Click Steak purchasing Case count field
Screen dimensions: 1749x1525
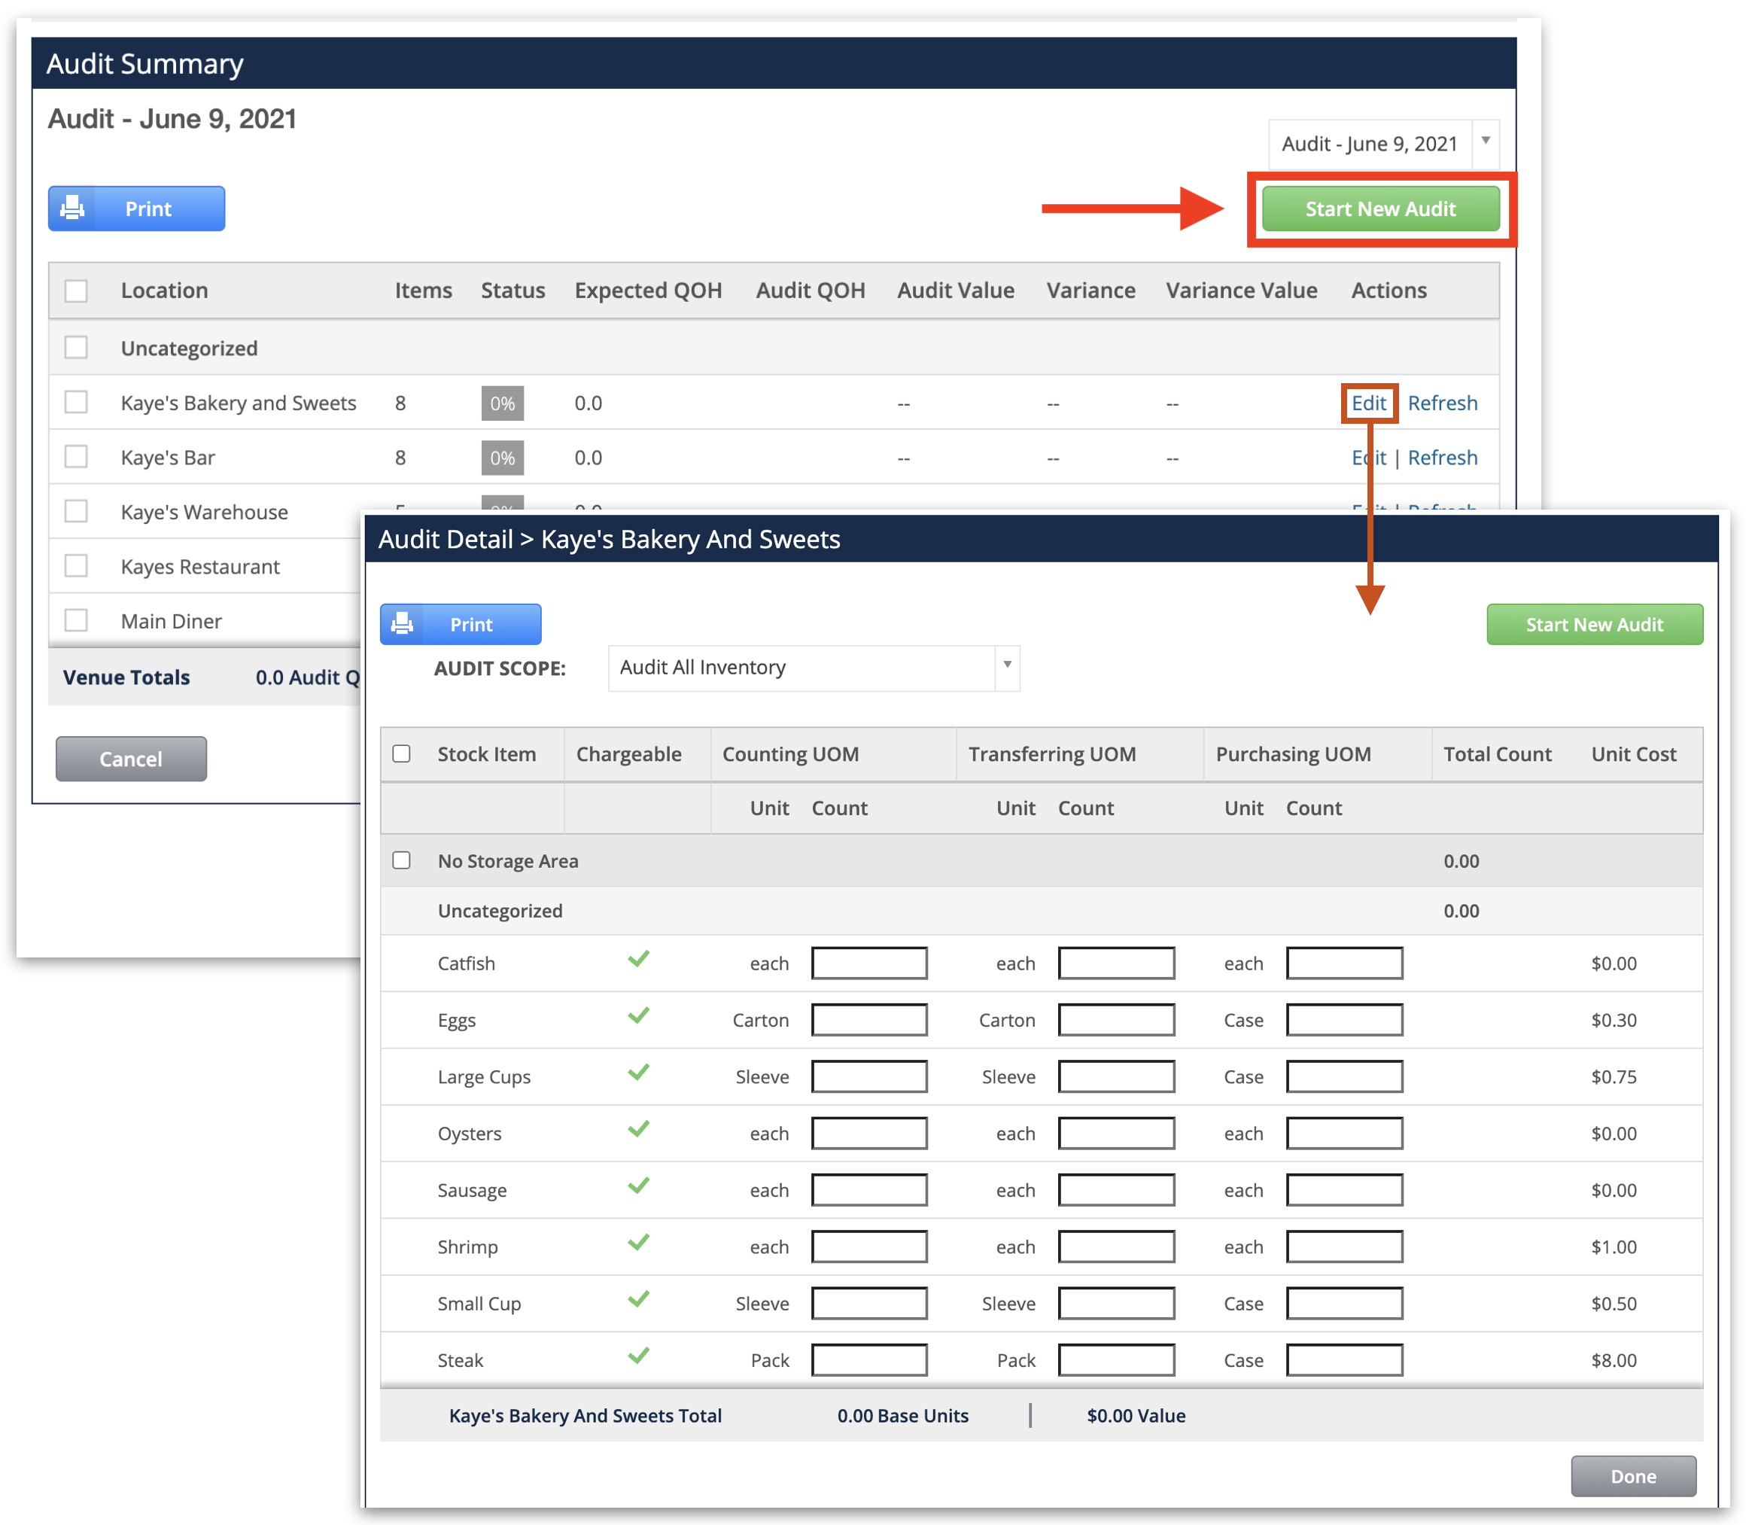(x=1344, y=1360)
